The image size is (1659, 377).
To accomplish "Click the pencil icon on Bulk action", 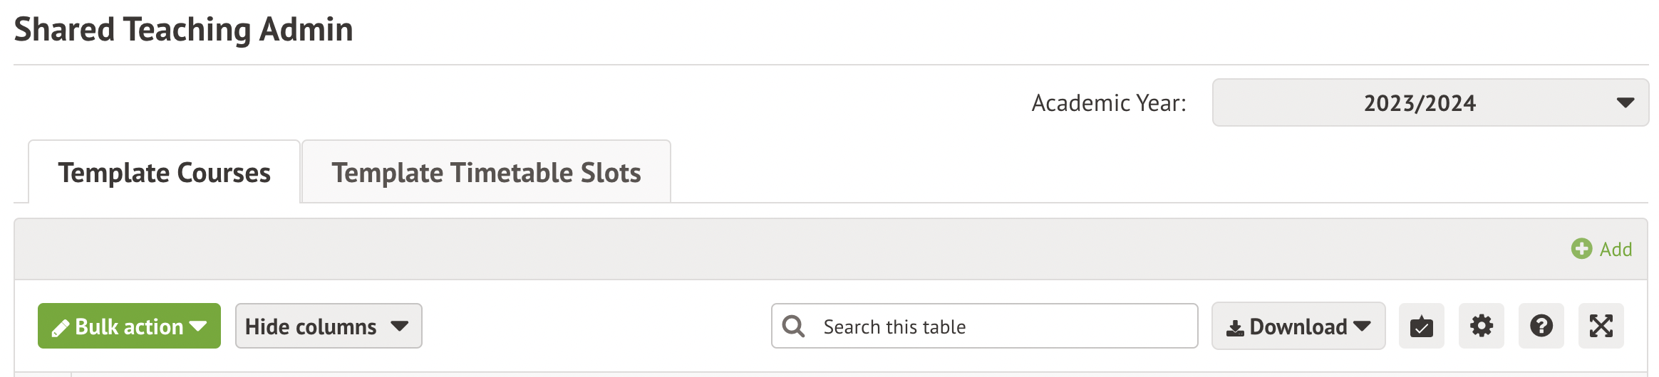I will (61, 328).
